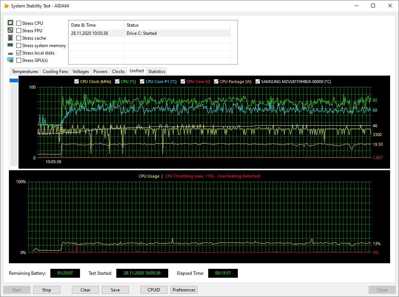This screenshot has width=399, height=297.
Task: Click the memory module icon beside Stress system memory
Action: tap(10, 45)
